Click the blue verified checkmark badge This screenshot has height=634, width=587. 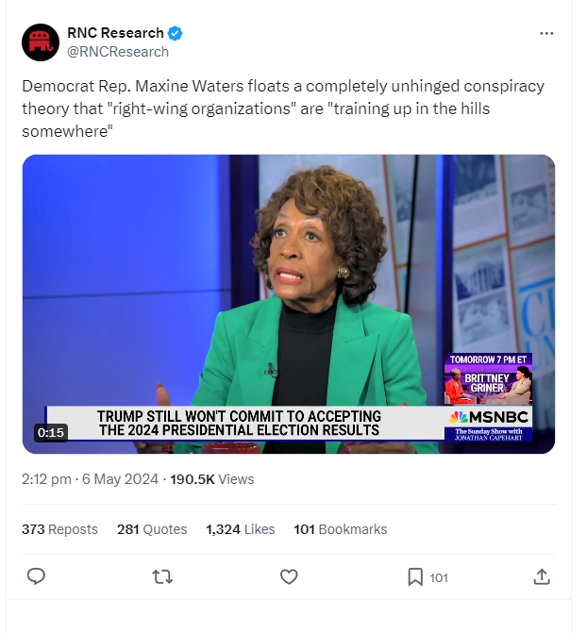[x=175, y=33]
